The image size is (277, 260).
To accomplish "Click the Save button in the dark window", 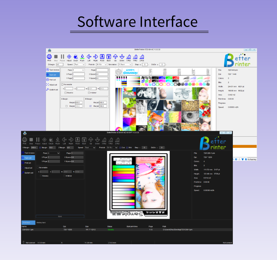I will [60, 216].
